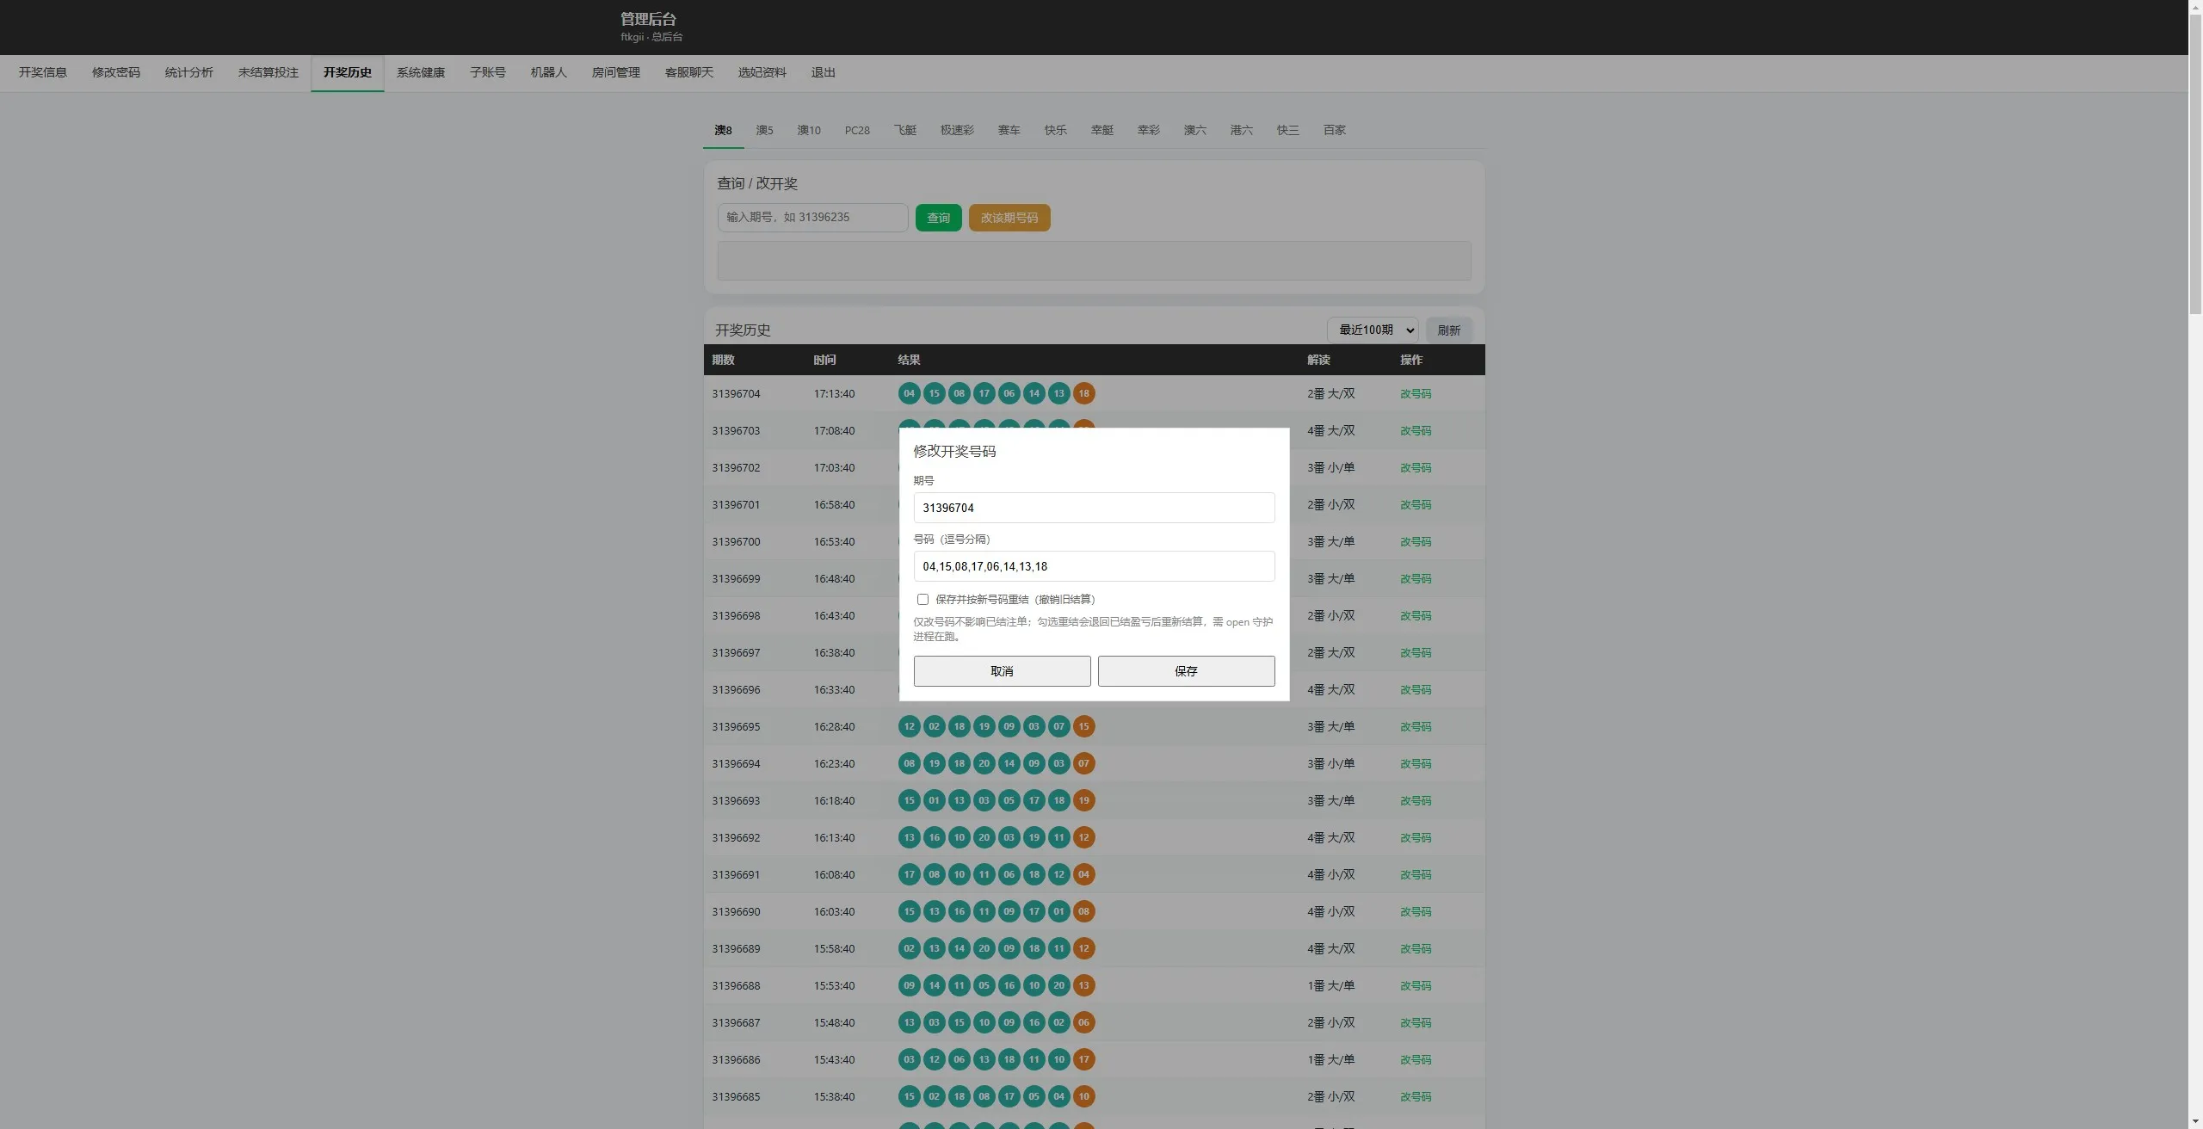Switch to the 澳六 tab

(x=1195, y=130)
